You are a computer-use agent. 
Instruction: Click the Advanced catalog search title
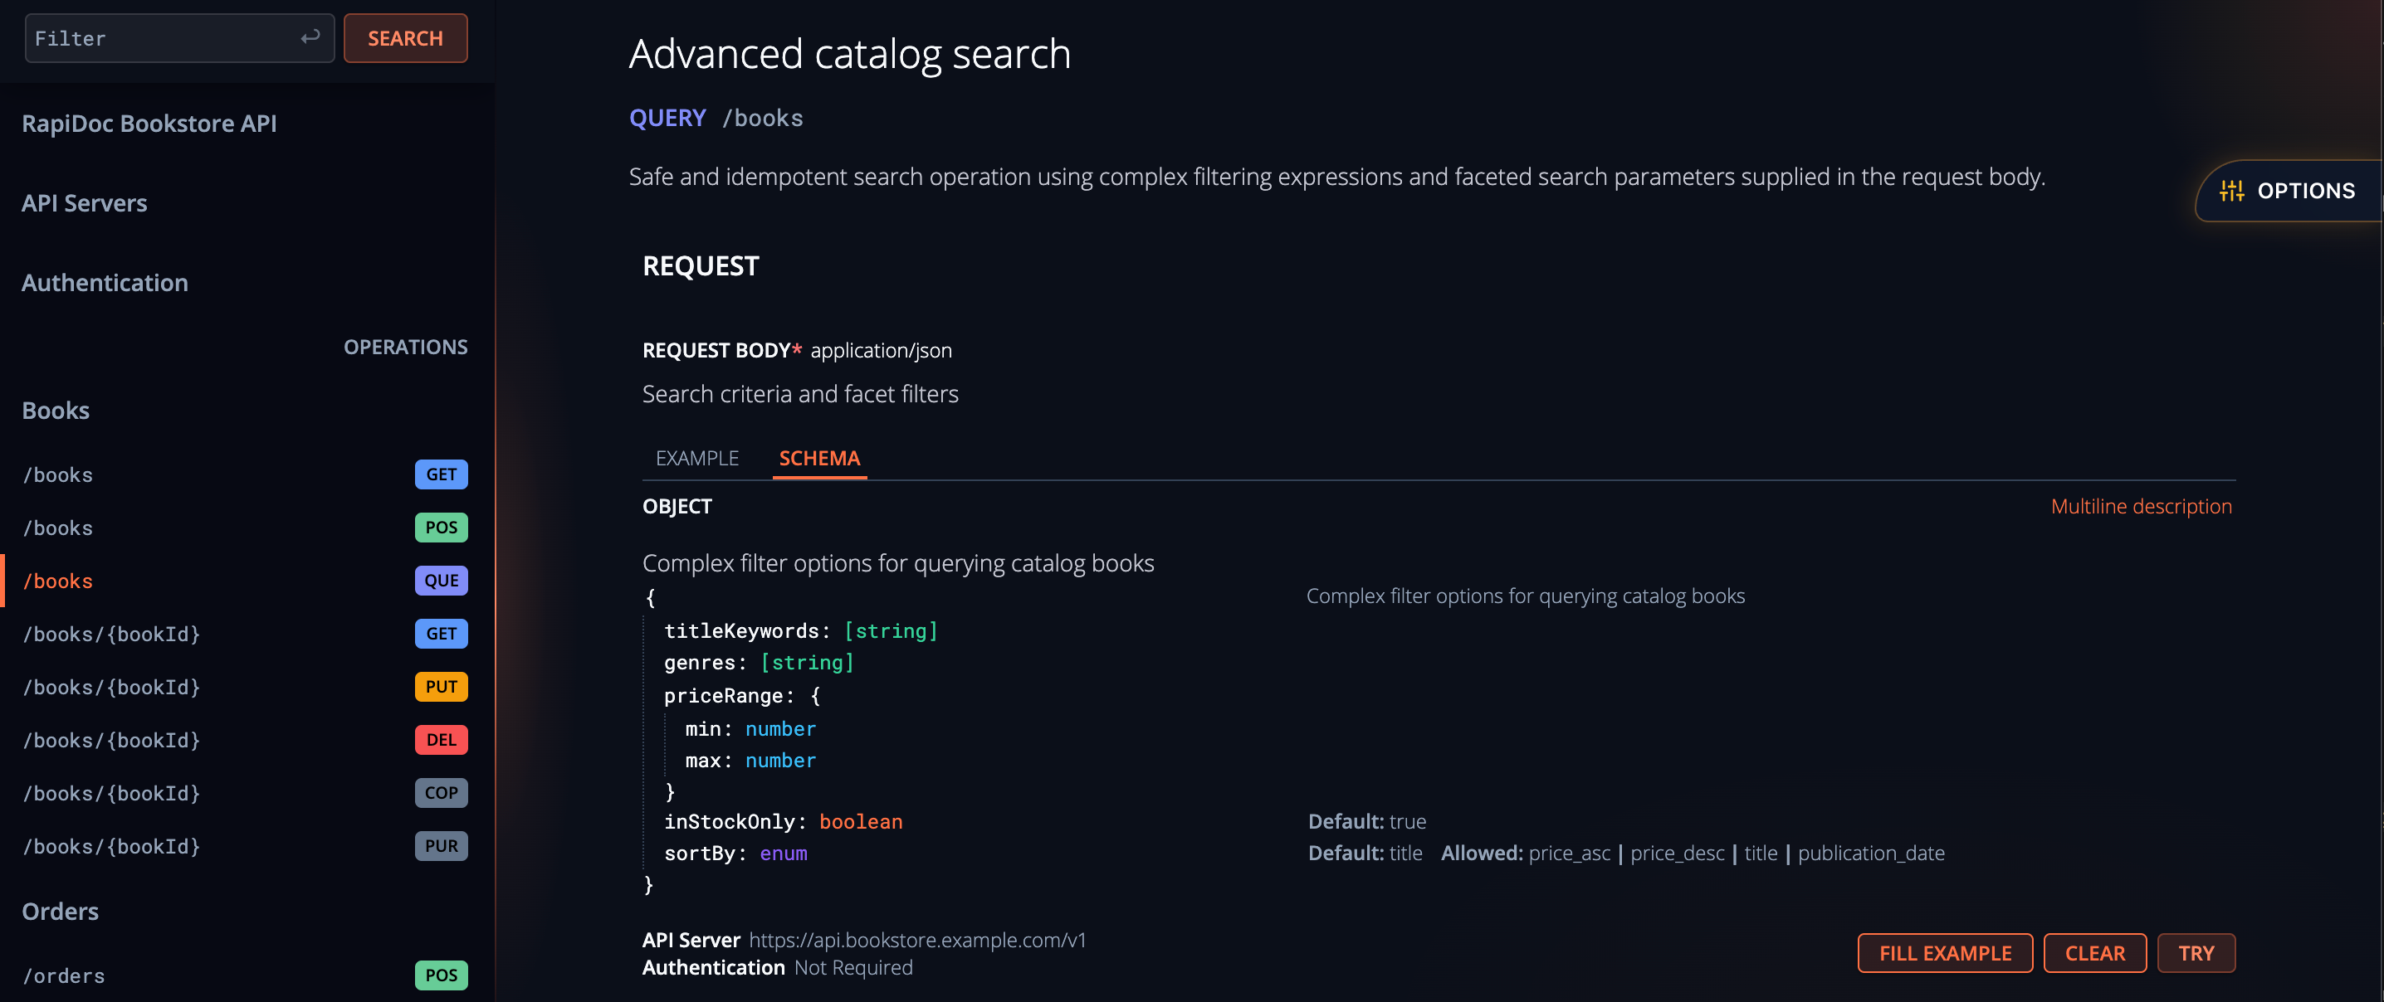pos(849,54)
